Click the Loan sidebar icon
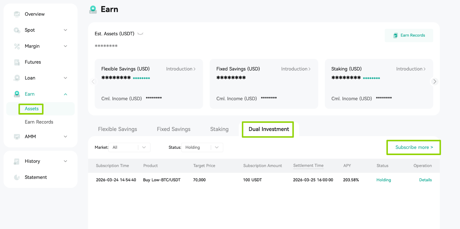Screen dimensions: 460x229 point(17,78)
